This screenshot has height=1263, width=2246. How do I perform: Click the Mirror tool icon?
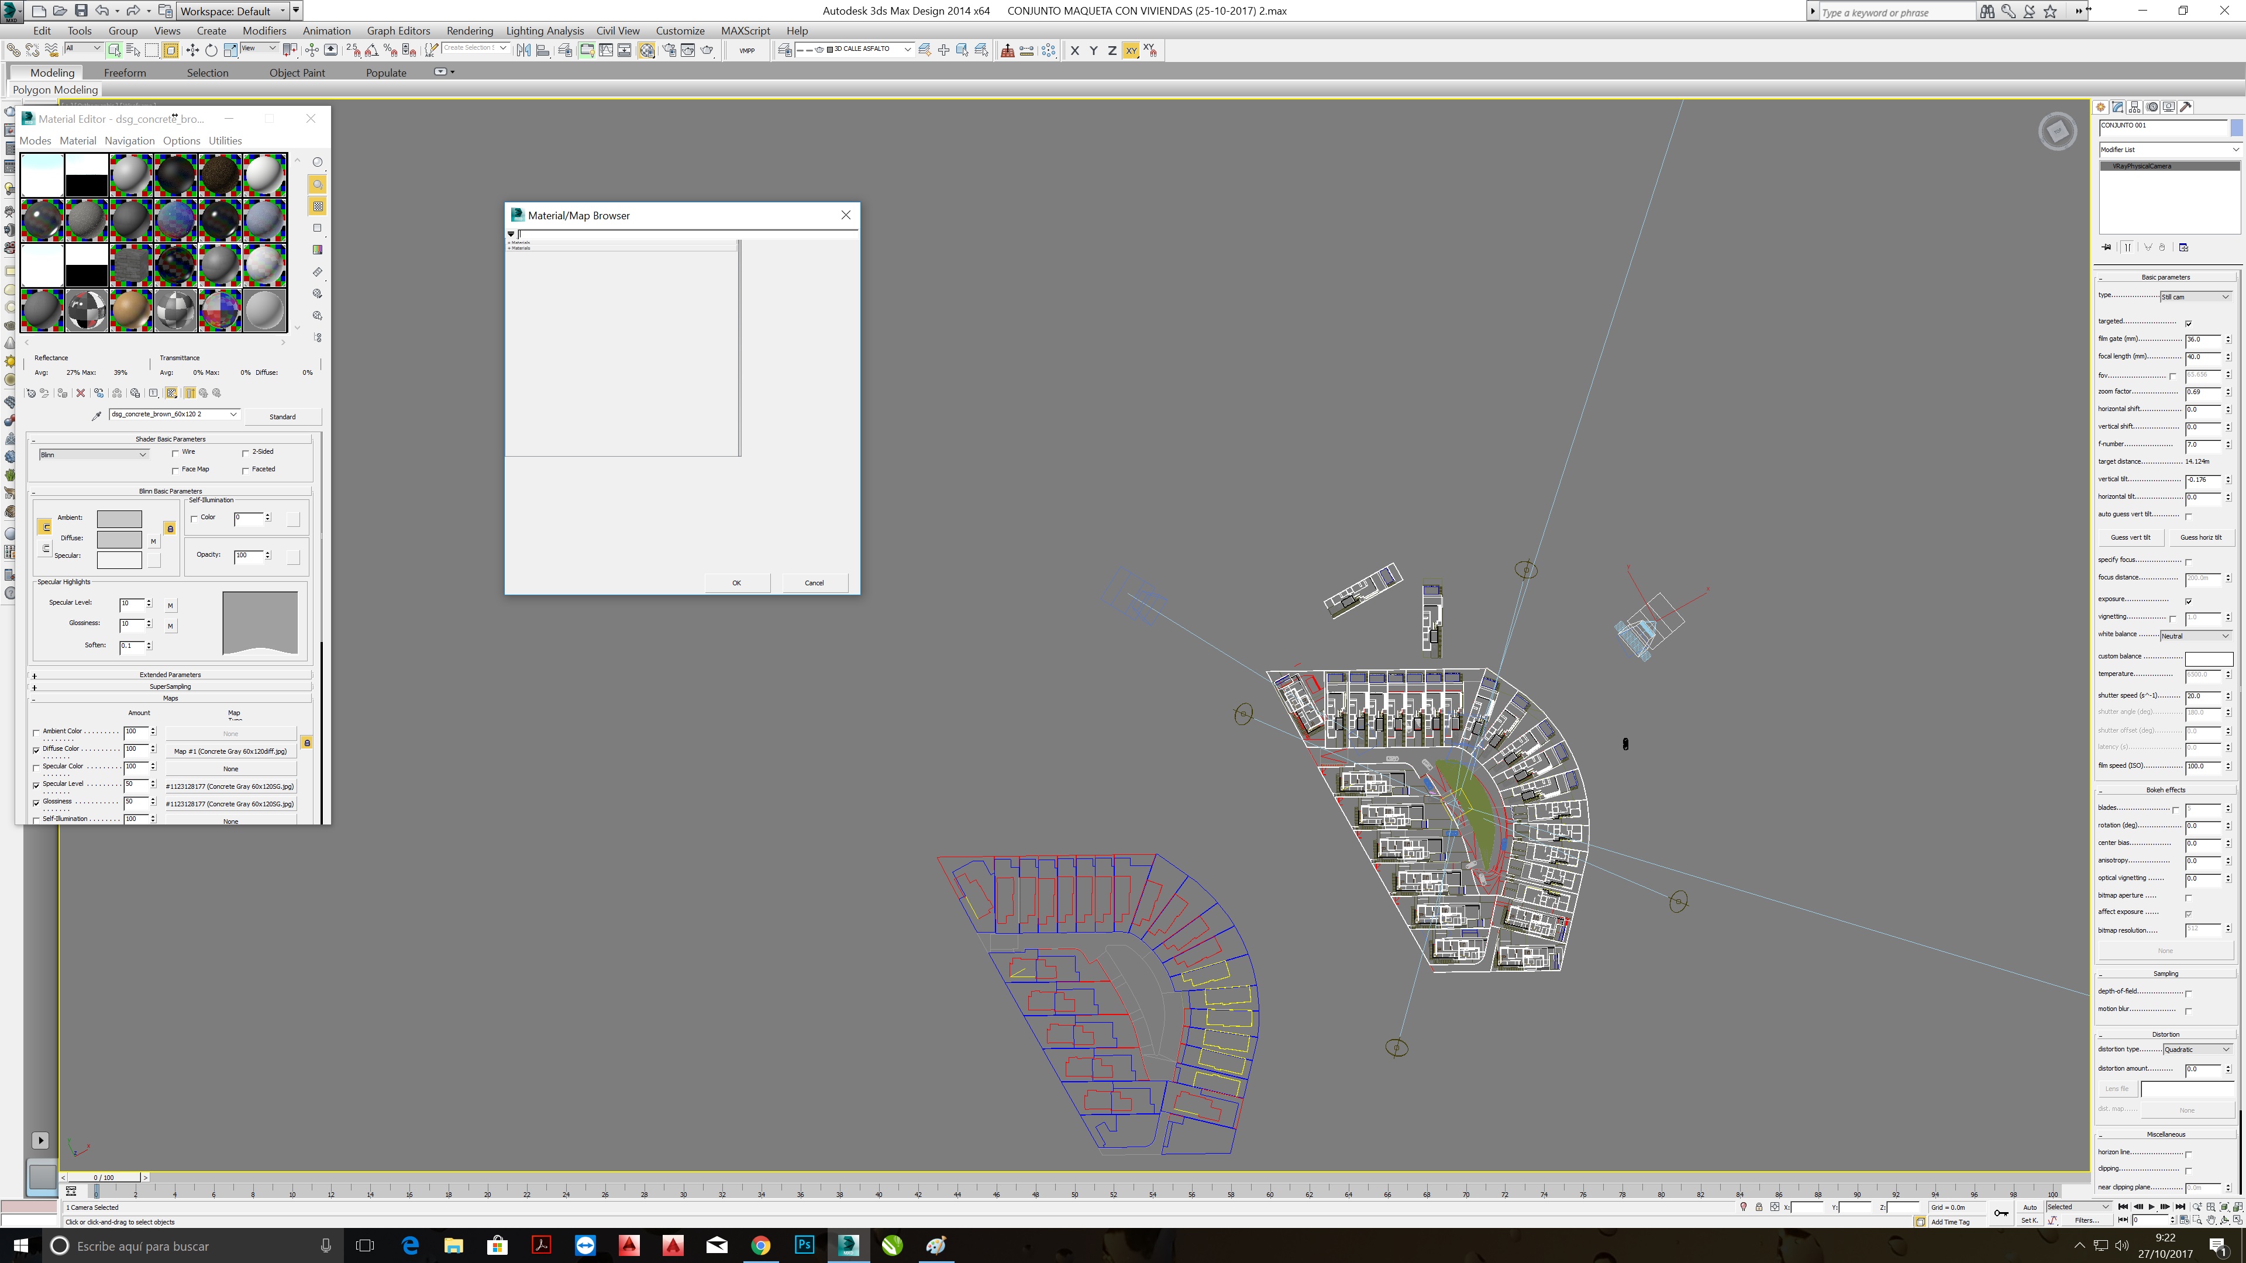[524, 50]
